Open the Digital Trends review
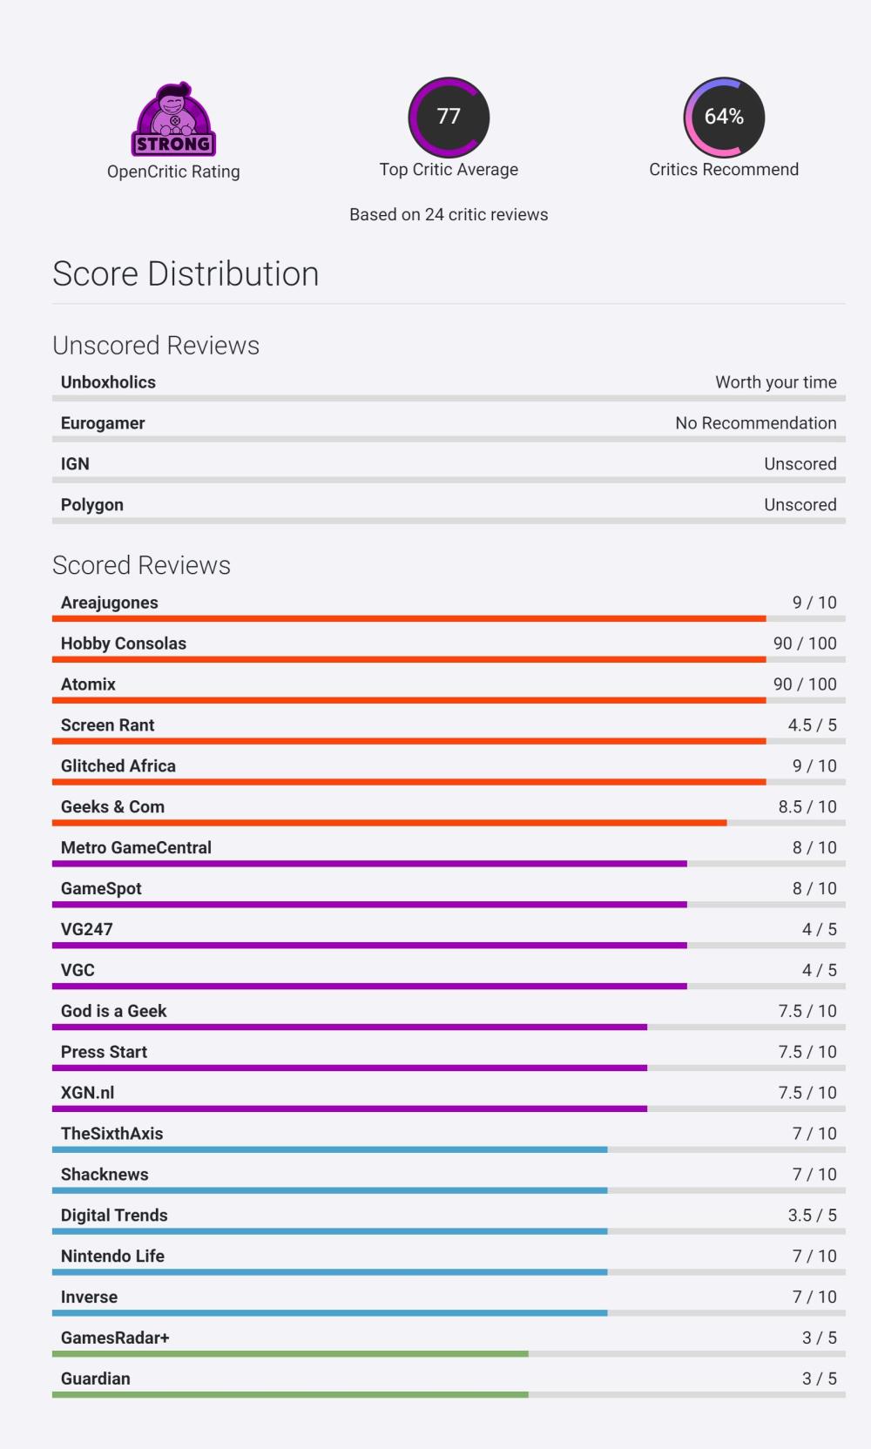This screenshot has height=1449, width=871. 114,1216
